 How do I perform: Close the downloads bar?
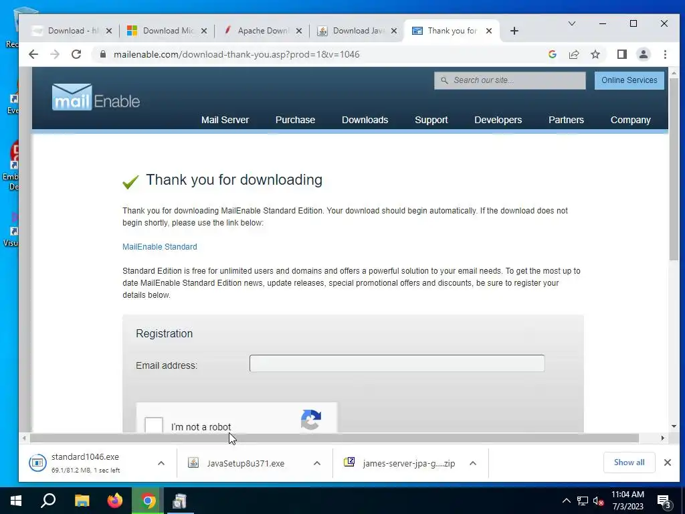(x=668, y=462)
